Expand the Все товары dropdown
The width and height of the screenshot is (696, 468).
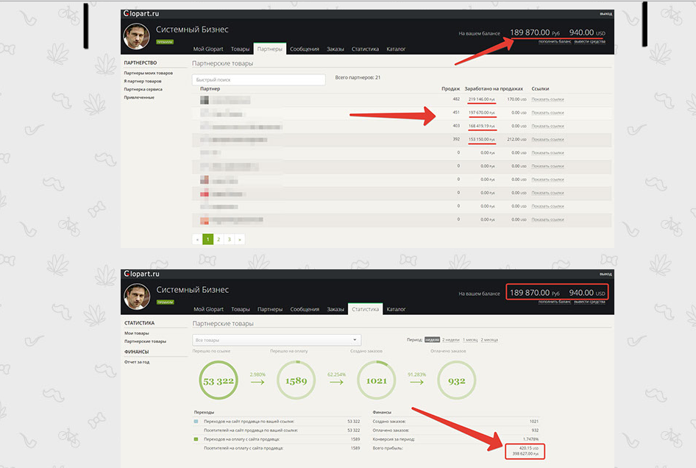coord(277,340)
